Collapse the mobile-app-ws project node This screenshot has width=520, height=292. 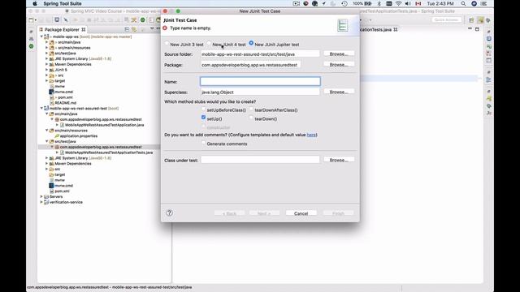(41, 36)
